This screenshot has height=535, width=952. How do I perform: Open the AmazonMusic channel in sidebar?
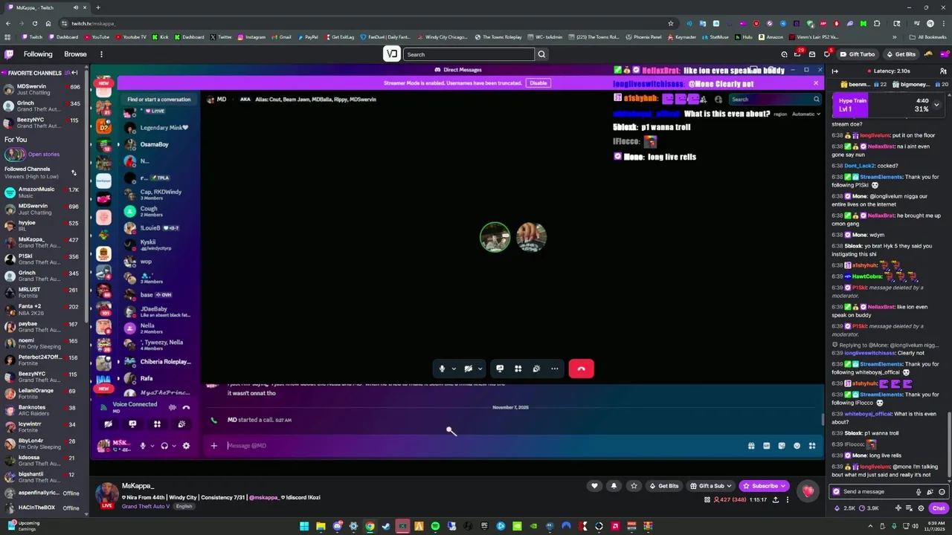(43, 192)
